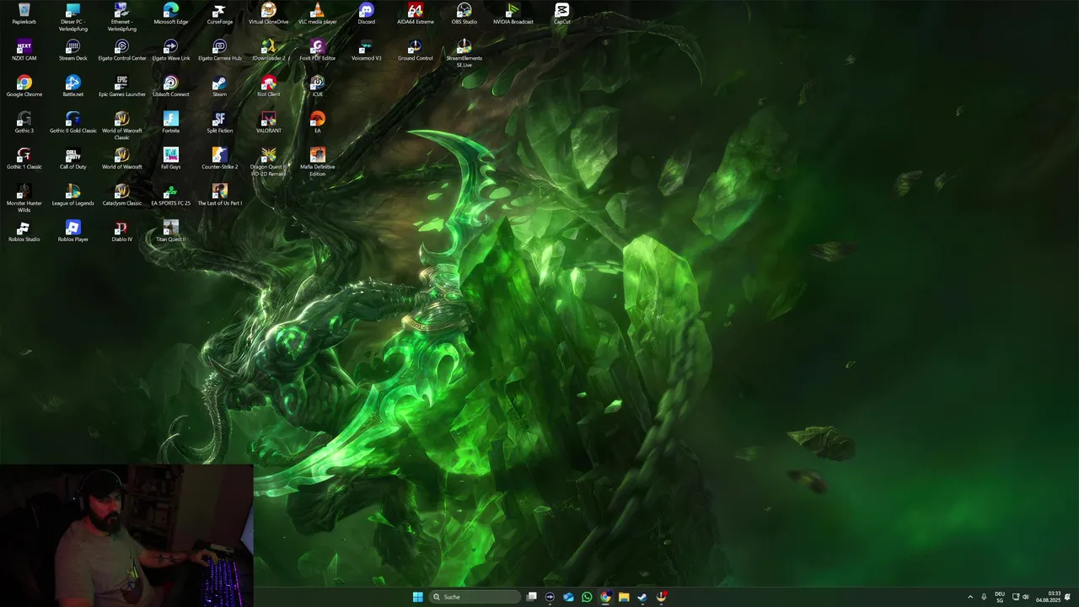Open Gothic 1 Classic
The height and width of the screenshot is (607, 1079).
tap(24, 158)
